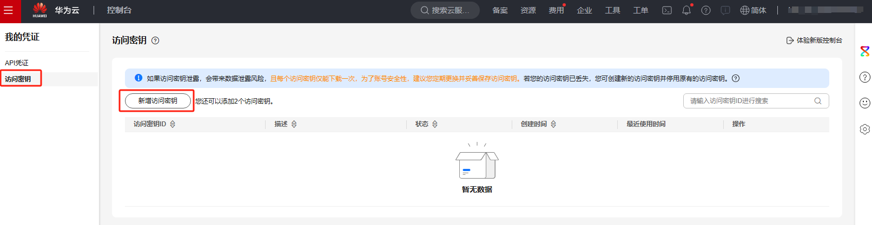
Task: Open the settings gear in right sidebar
Action: point(864,129)
